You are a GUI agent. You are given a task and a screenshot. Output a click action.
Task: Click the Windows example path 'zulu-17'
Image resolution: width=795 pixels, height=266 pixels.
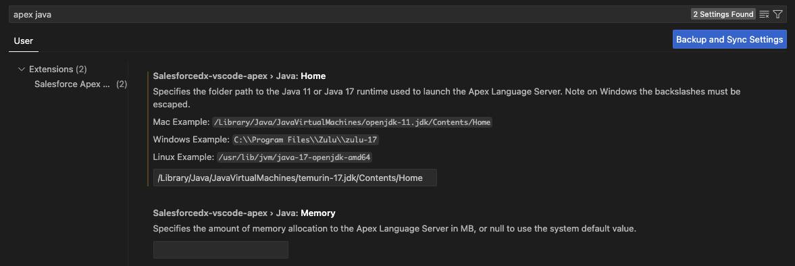pyautogui.click(x=306, y=140)
